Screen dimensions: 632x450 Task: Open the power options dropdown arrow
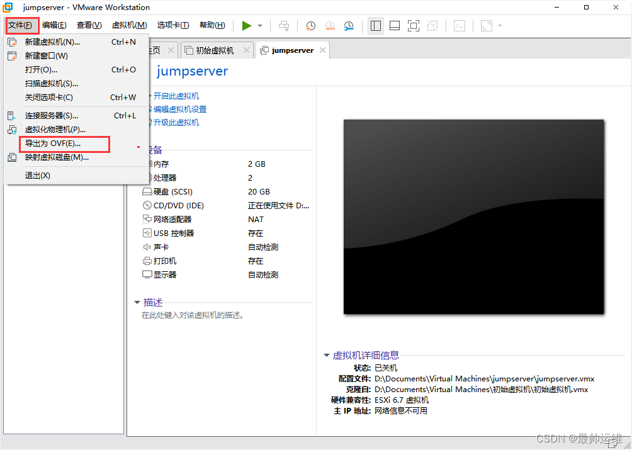[260, 26]
